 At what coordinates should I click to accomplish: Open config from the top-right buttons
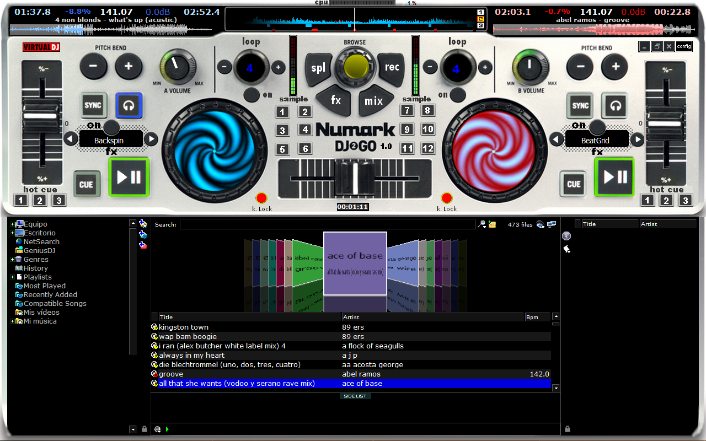click(684, 46)
